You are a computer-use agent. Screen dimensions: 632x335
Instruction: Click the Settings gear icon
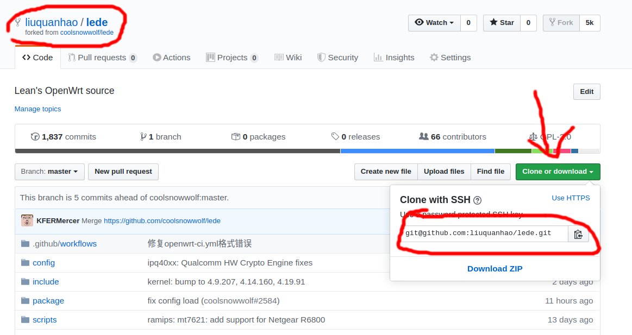tap(434, 58)
